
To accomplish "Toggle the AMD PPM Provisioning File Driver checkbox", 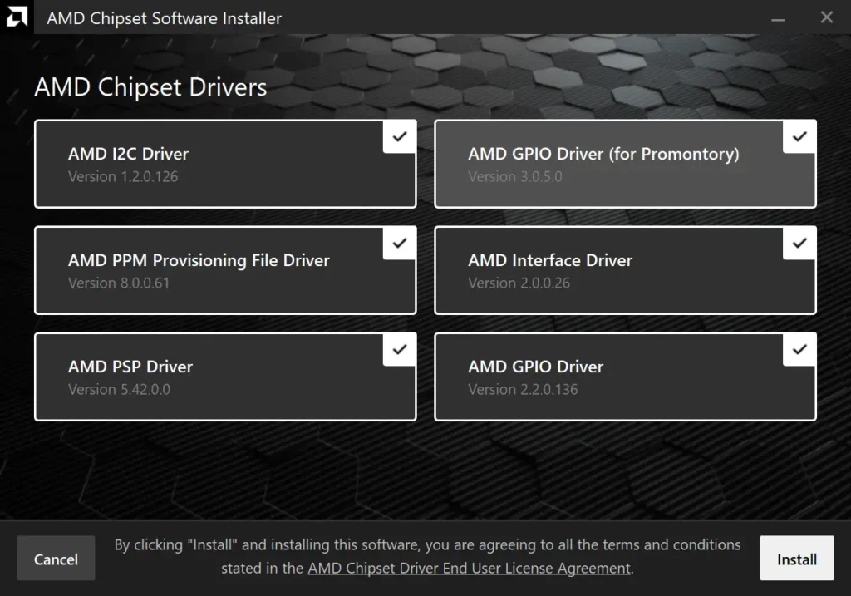I will coord(400,244).
